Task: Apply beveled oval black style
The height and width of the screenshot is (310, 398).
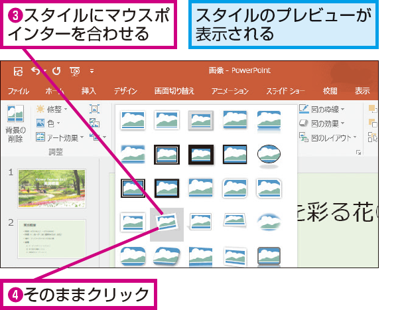Action: (269, 155)
